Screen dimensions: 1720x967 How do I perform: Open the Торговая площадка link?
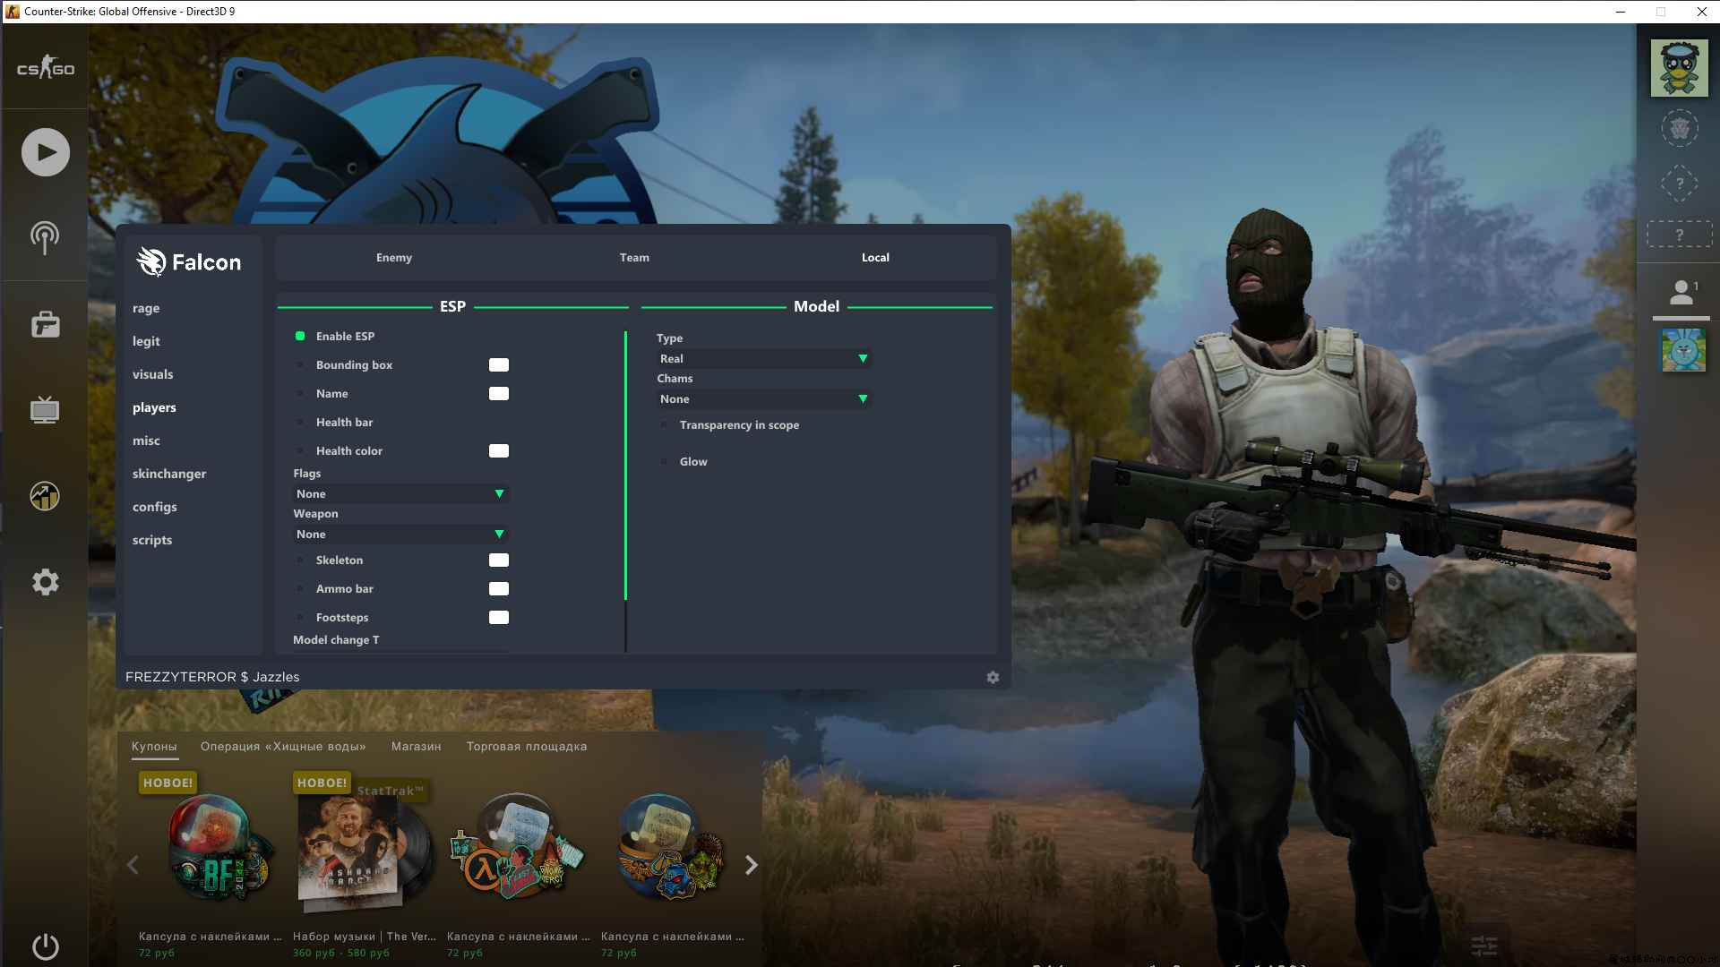[527, 747]
